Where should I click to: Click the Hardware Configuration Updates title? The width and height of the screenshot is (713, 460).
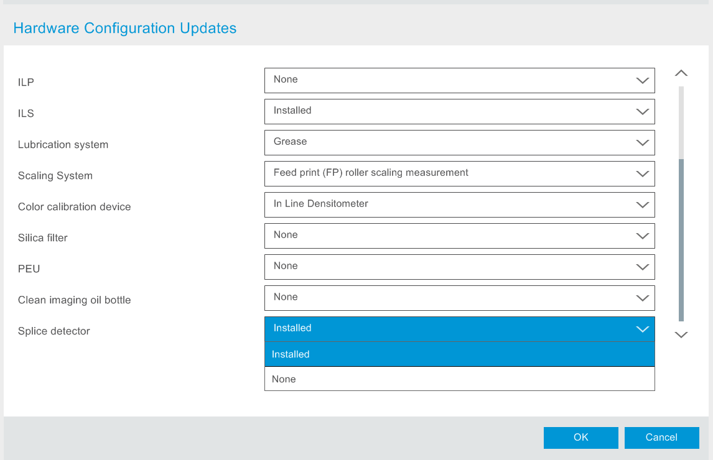pyautogui.click(x=124, y=28)
